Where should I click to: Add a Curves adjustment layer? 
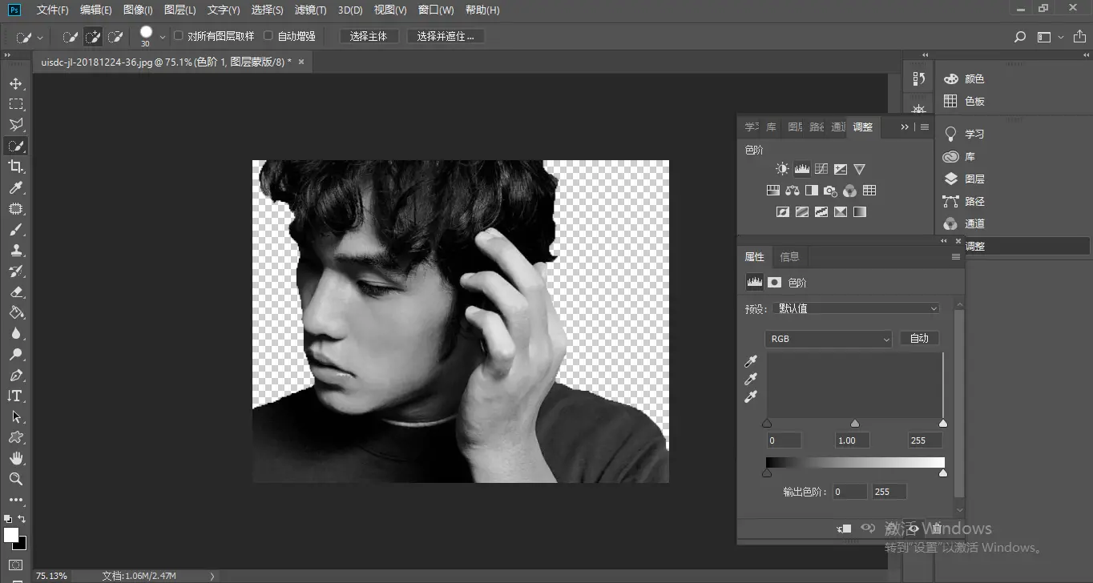coord(821,169)
